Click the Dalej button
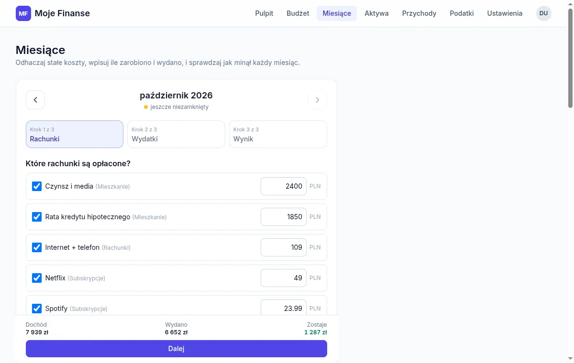Image resolution: width=574 pixels, height=363 pixels. 177,349
